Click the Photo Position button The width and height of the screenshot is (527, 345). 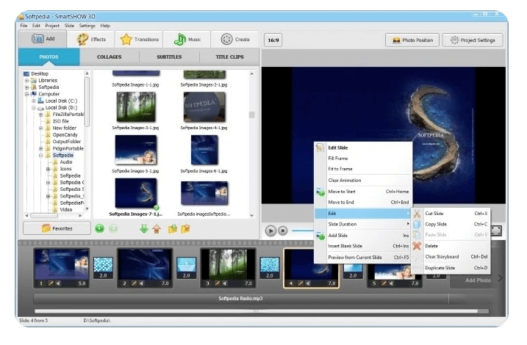click(412, 40)
